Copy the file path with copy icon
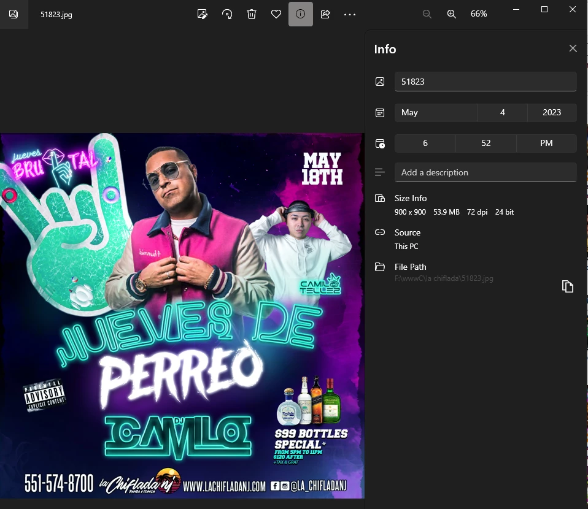 pyautogui.click(x=568, y=286)
